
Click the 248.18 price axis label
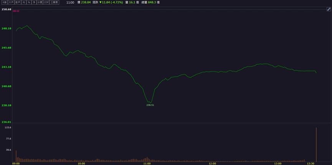(7, 28)
